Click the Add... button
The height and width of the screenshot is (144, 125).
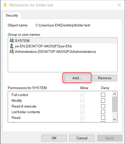pyautogui.click(x=77, y=78)
